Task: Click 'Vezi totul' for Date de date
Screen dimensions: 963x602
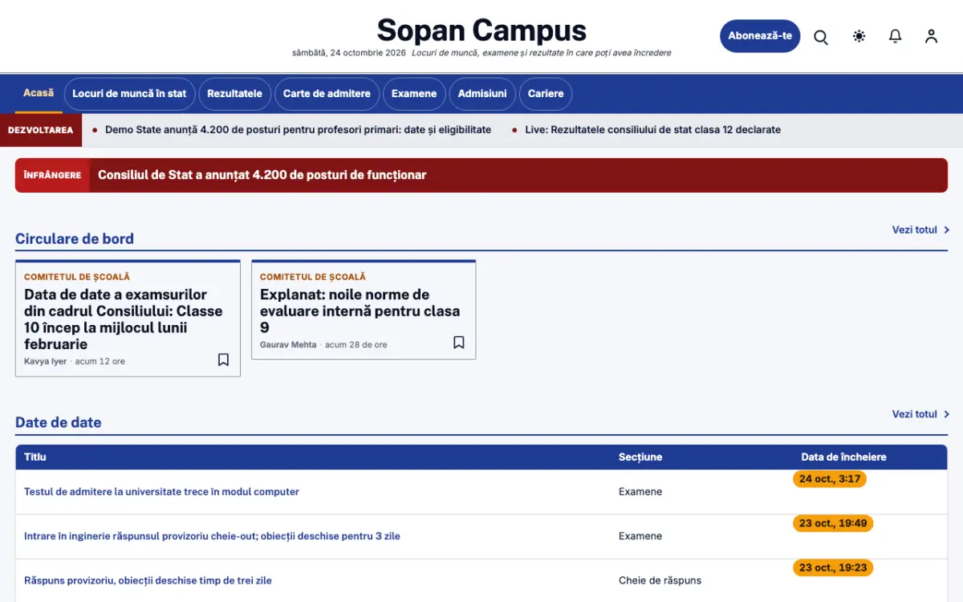Action: 920,414
